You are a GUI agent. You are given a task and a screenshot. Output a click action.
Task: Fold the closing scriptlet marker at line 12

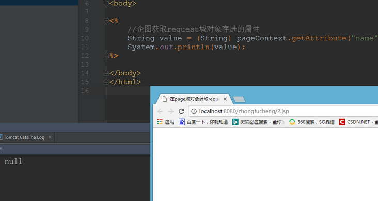[x=106, y=56]
